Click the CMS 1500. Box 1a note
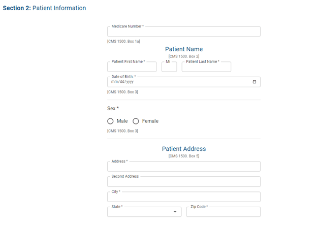317x227 pixels. [x=123, y=41]
